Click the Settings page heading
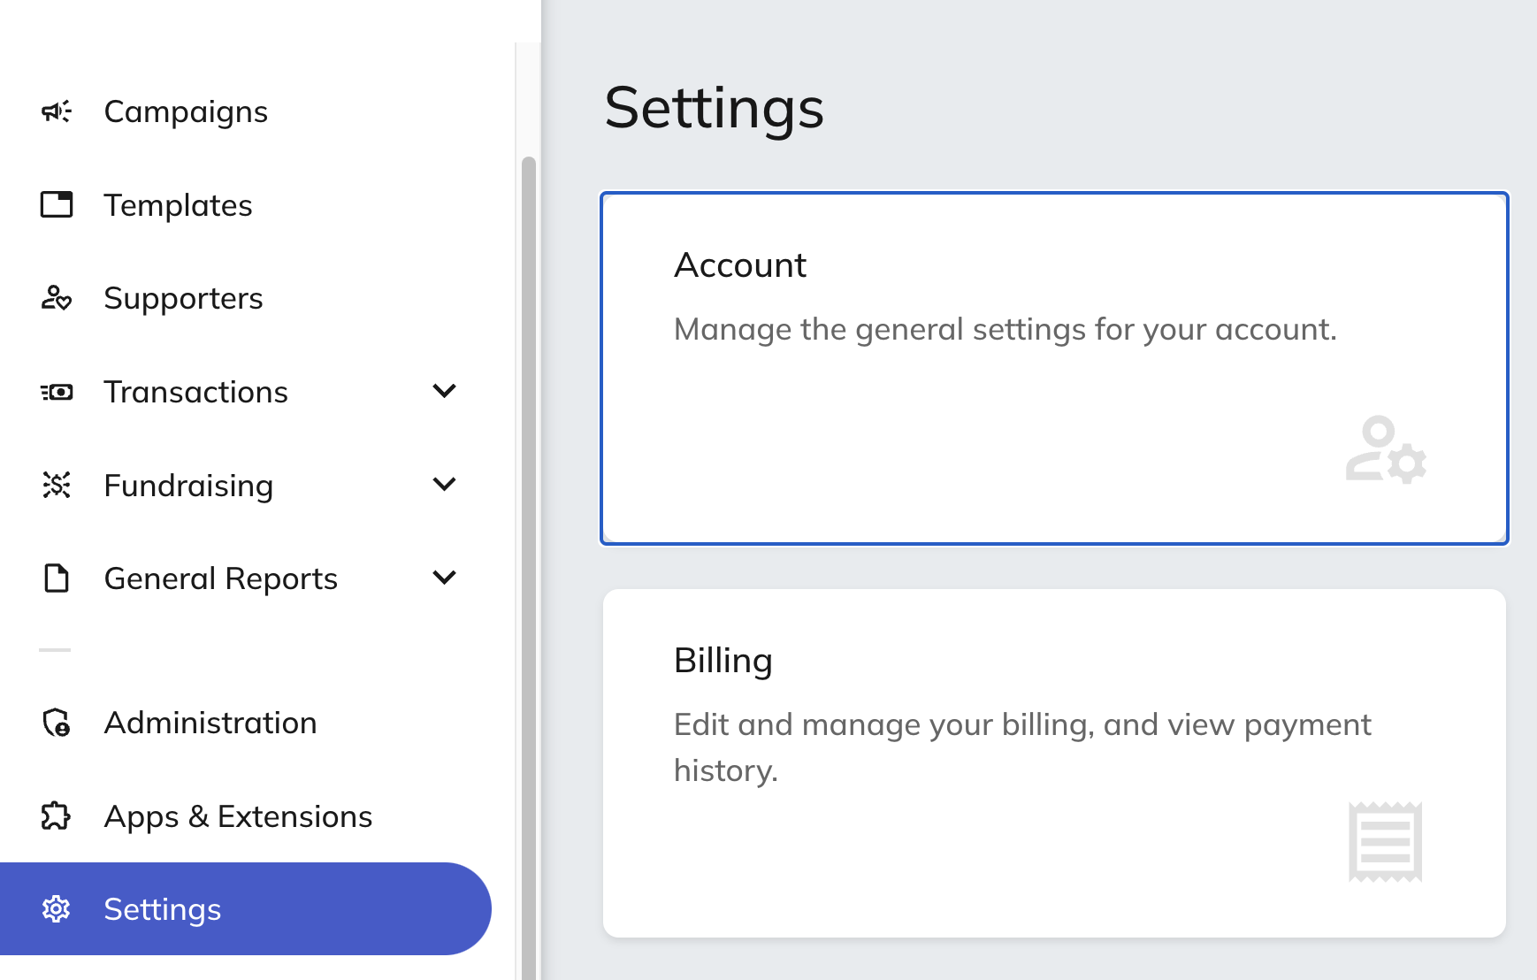The width and height of the screenshot is (1537, 980). tap(715, 109)
